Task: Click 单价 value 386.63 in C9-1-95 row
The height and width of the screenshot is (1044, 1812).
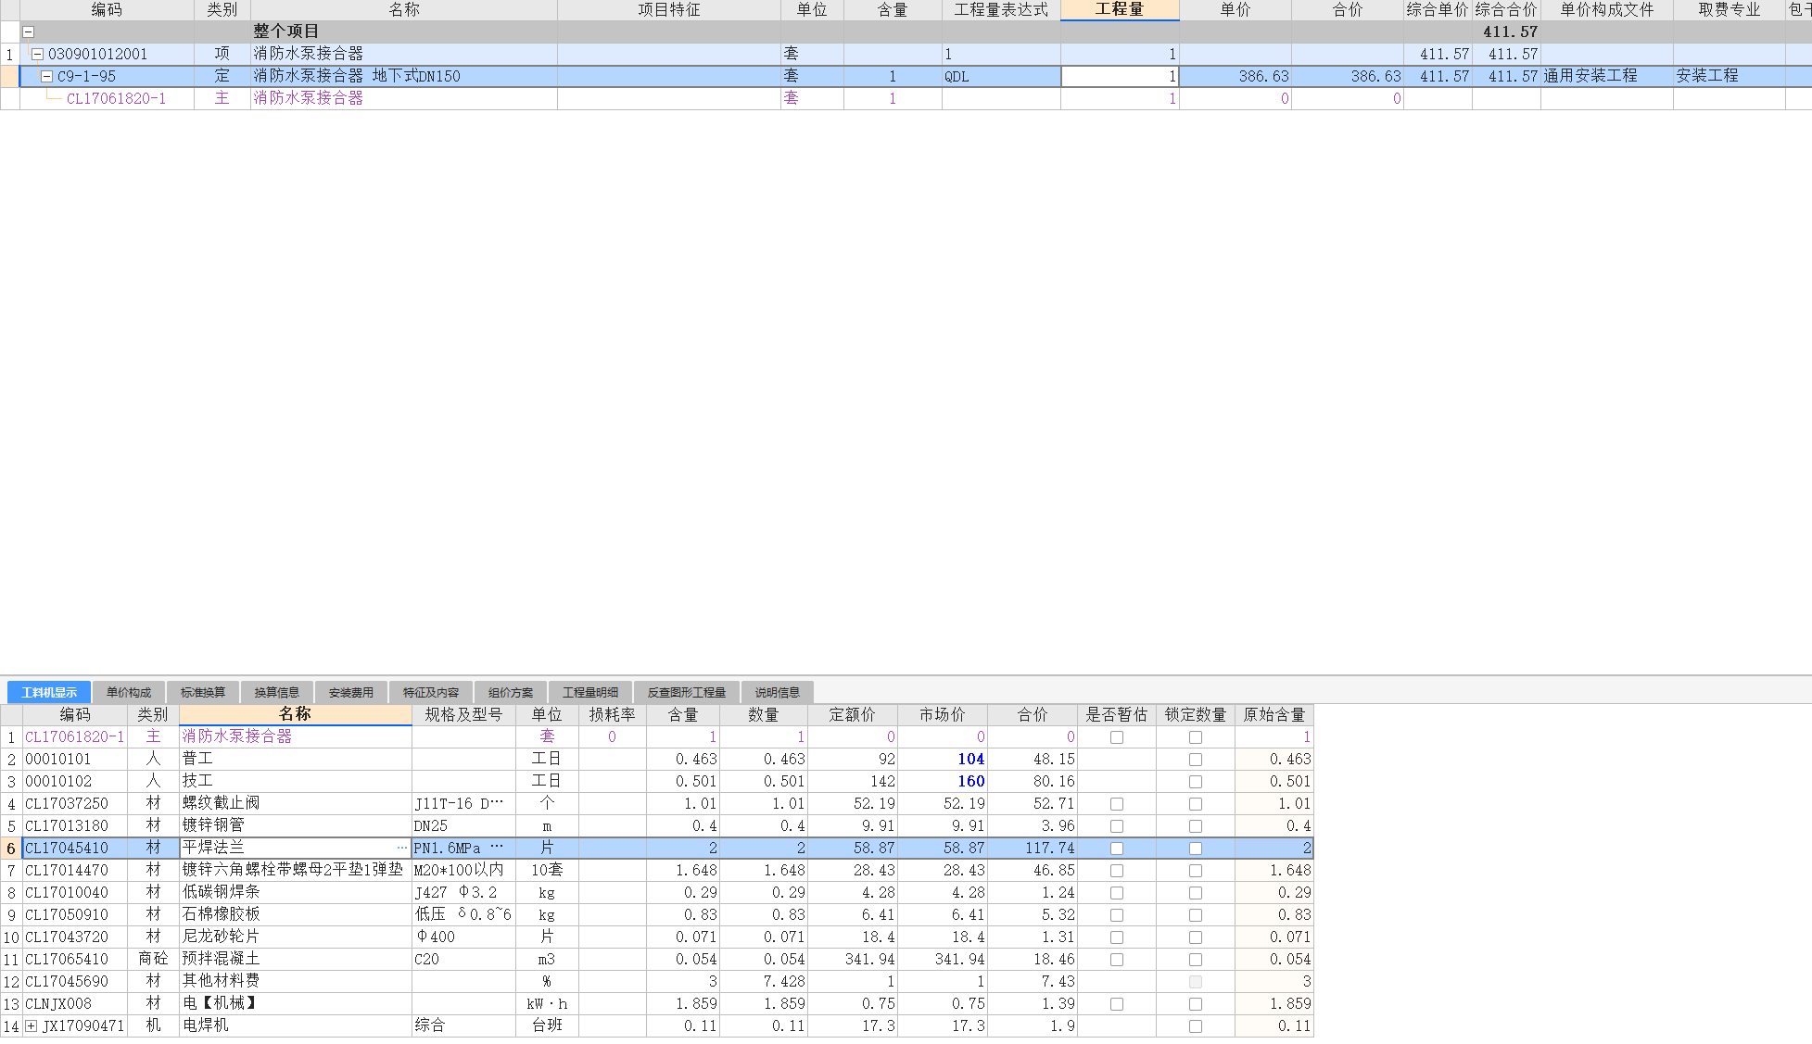Action: [x=1235, y=76]
